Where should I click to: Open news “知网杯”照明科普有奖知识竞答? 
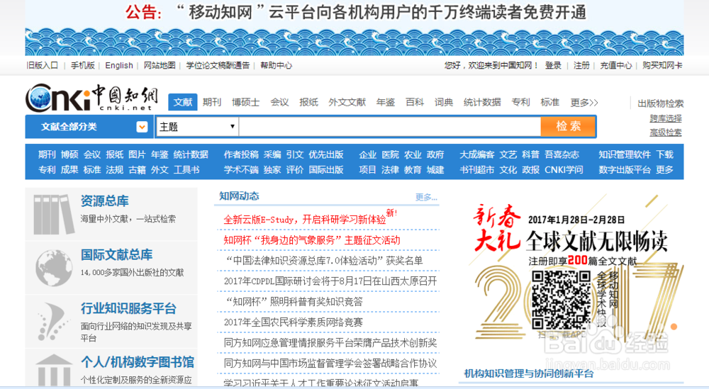coord(293,302)
